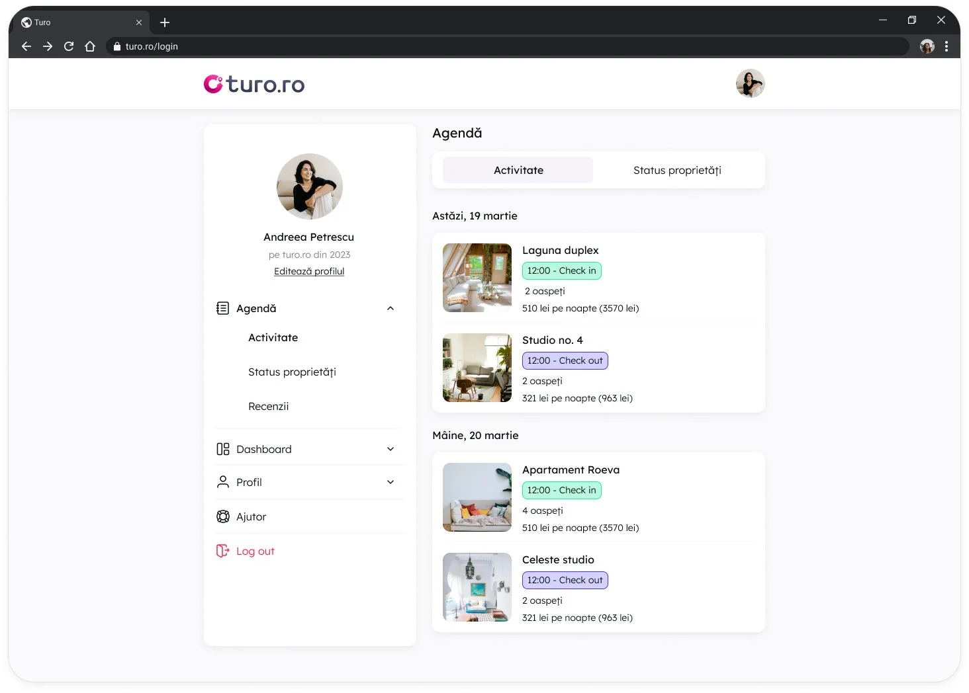
Task: Go back with browser back arrow
Action: coord(26,46)
